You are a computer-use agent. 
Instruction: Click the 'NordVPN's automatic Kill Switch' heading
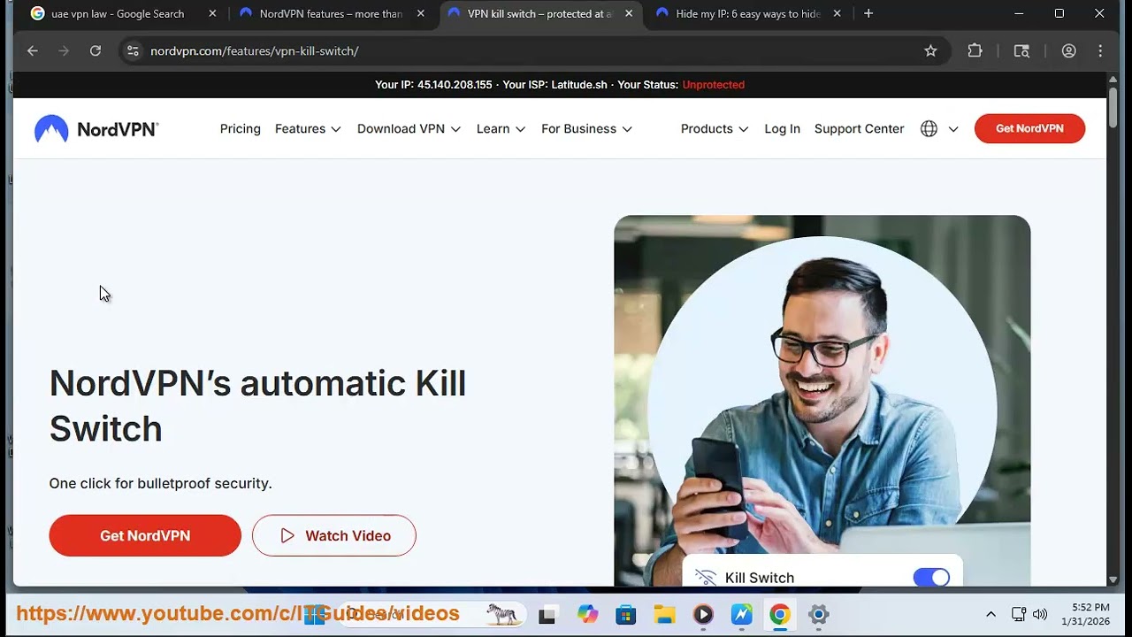coord(257,406)
